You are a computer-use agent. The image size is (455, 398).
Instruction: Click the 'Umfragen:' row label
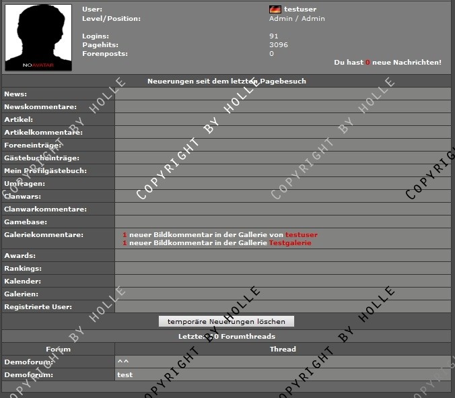(25, 183)
